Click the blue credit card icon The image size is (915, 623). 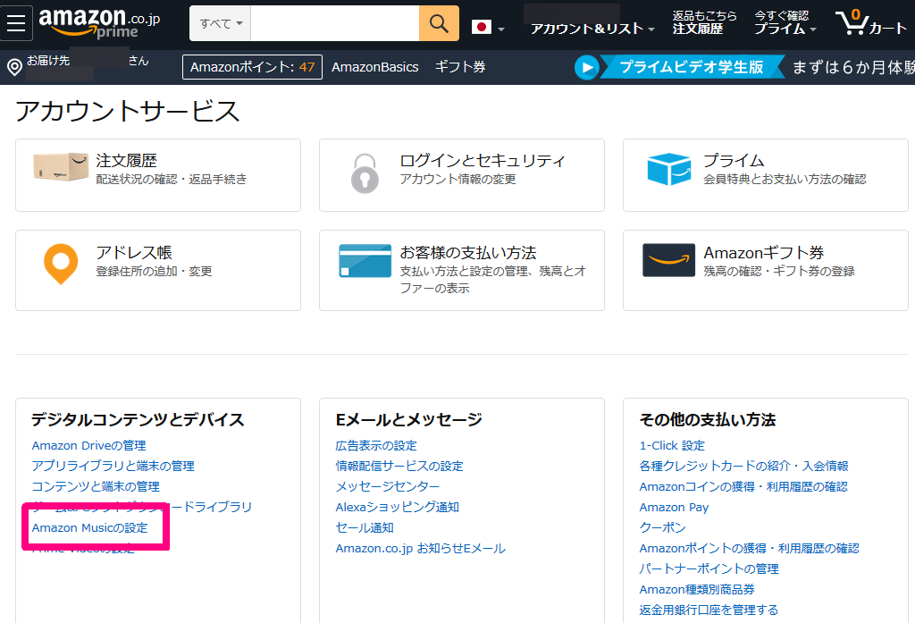(365, 260)
